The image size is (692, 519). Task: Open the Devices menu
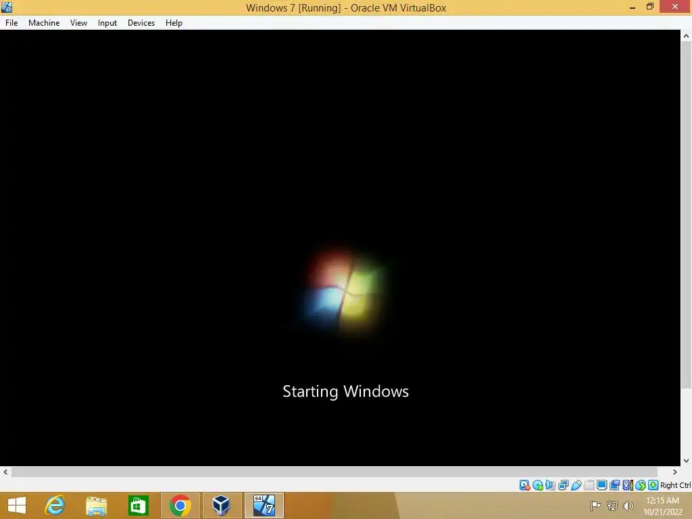[x=141, y=23]
